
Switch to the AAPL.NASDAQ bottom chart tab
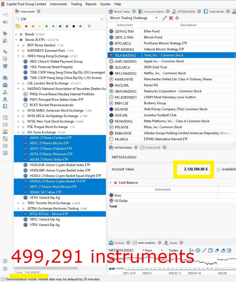pos(146,243)
